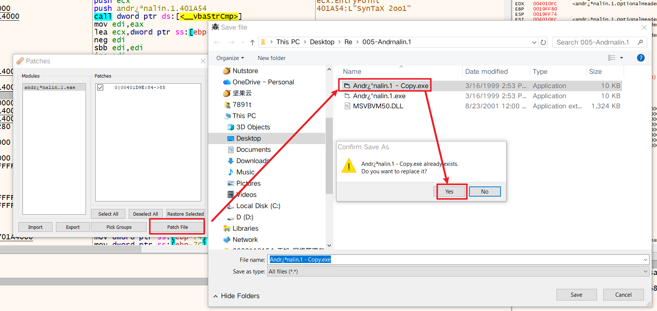The width and height of the screenshot is (657, 311).
Task: Expand the address bar path dropdown
Action: [x=534, y=42]
